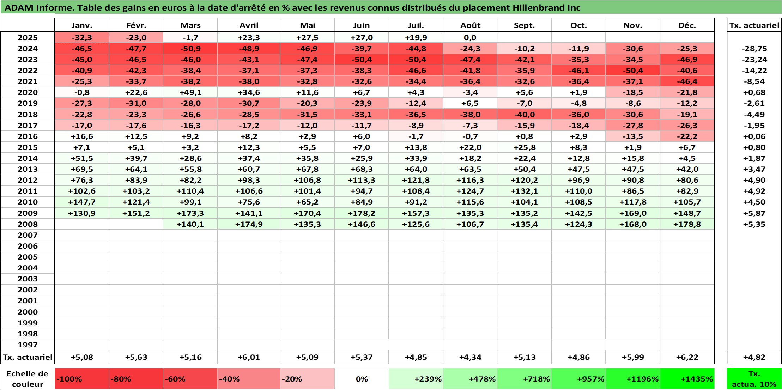Select the 'Juil.' column header

pyautogui.click(x=416, y=25)
